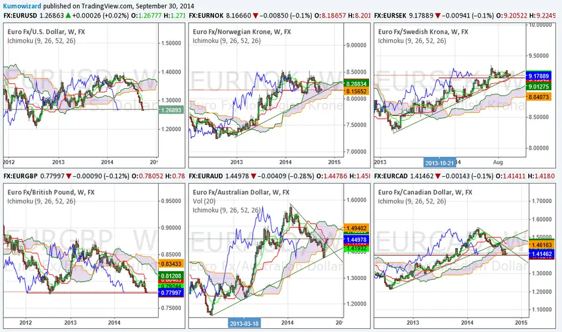Click the EURAUD open value O:1.44786
This screenshot has width=562, height=332.
tap(332, 176)
